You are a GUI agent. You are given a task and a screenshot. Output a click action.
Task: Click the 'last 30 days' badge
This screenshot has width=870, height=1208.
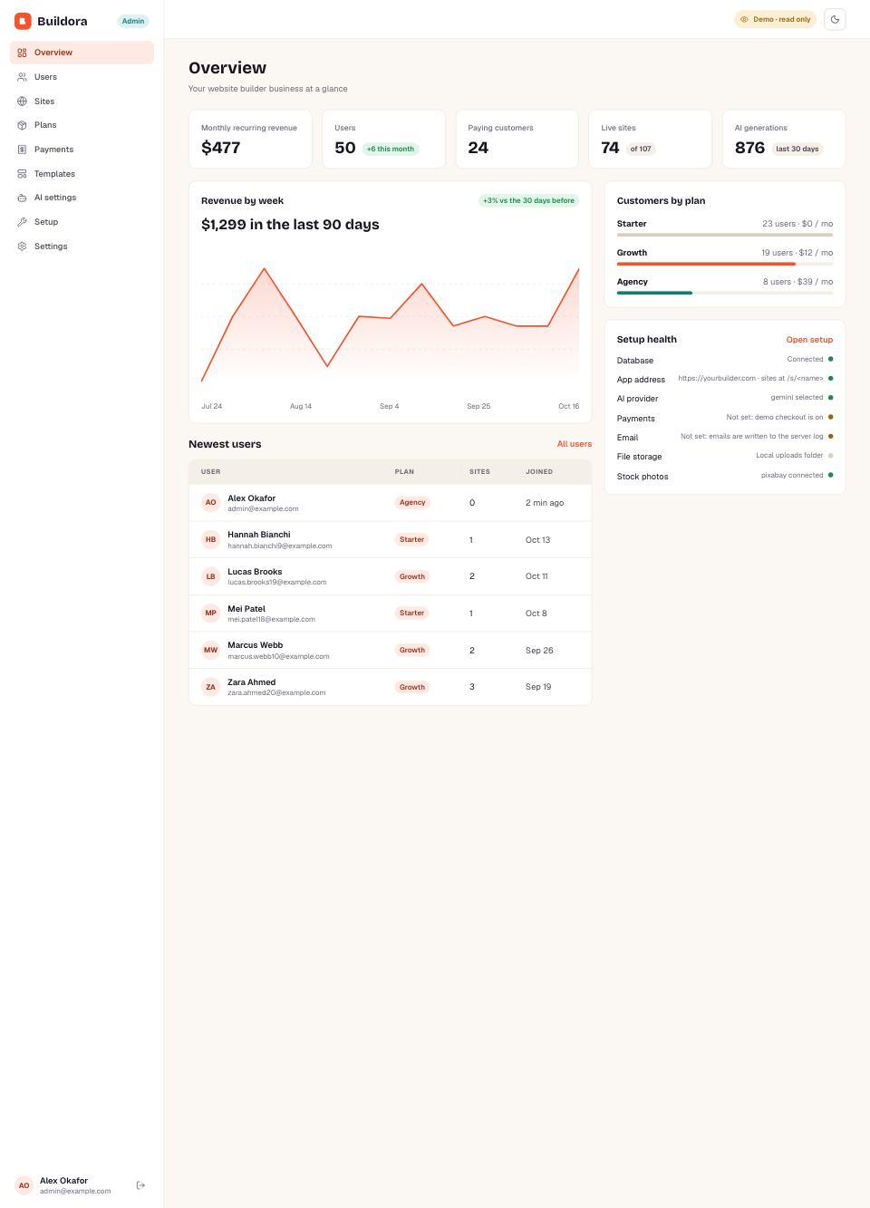(797, 149)
